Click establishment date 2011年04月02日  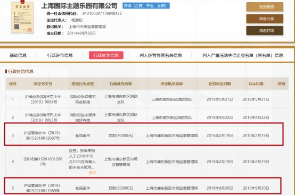tap(81, 33)
